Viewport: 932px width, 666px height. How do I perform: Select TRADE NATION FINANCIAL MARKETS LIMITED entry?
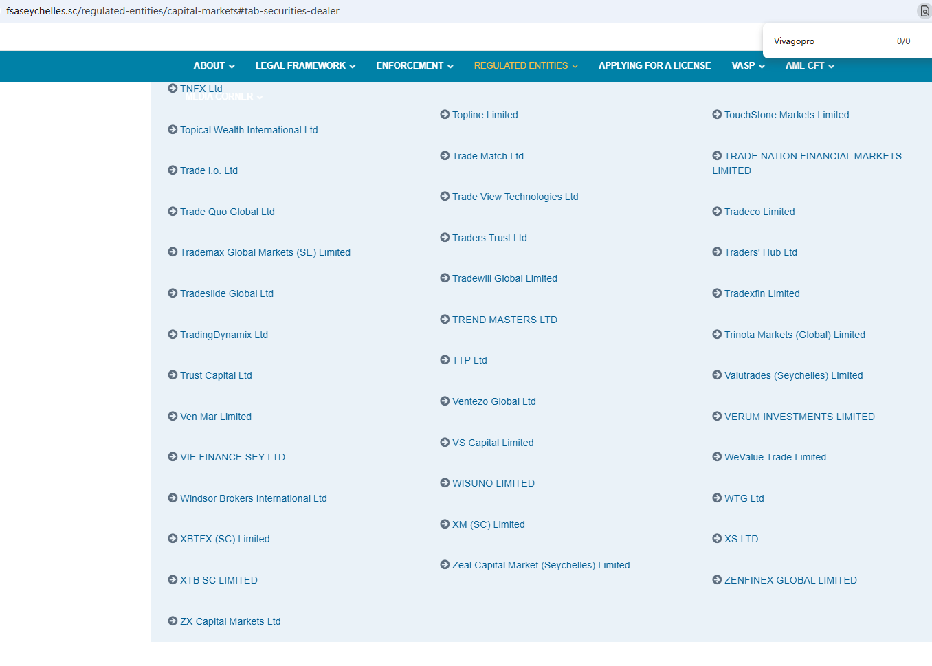(812, 157)
